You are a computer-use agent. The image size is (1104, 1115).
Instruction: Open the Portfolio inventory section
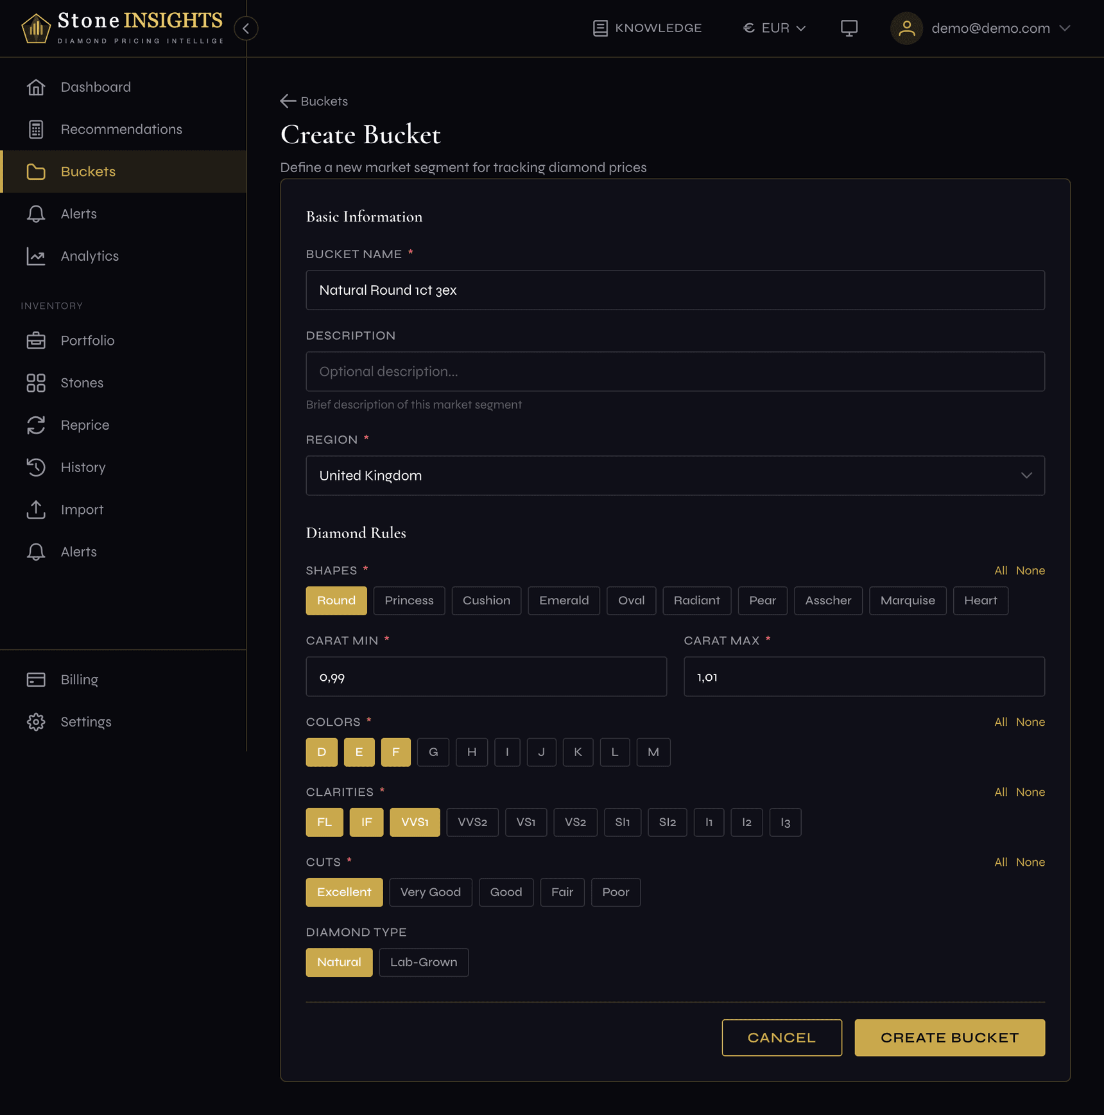(x=88, y=340)
